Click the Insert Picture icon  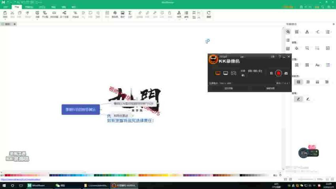click(123, 13)
